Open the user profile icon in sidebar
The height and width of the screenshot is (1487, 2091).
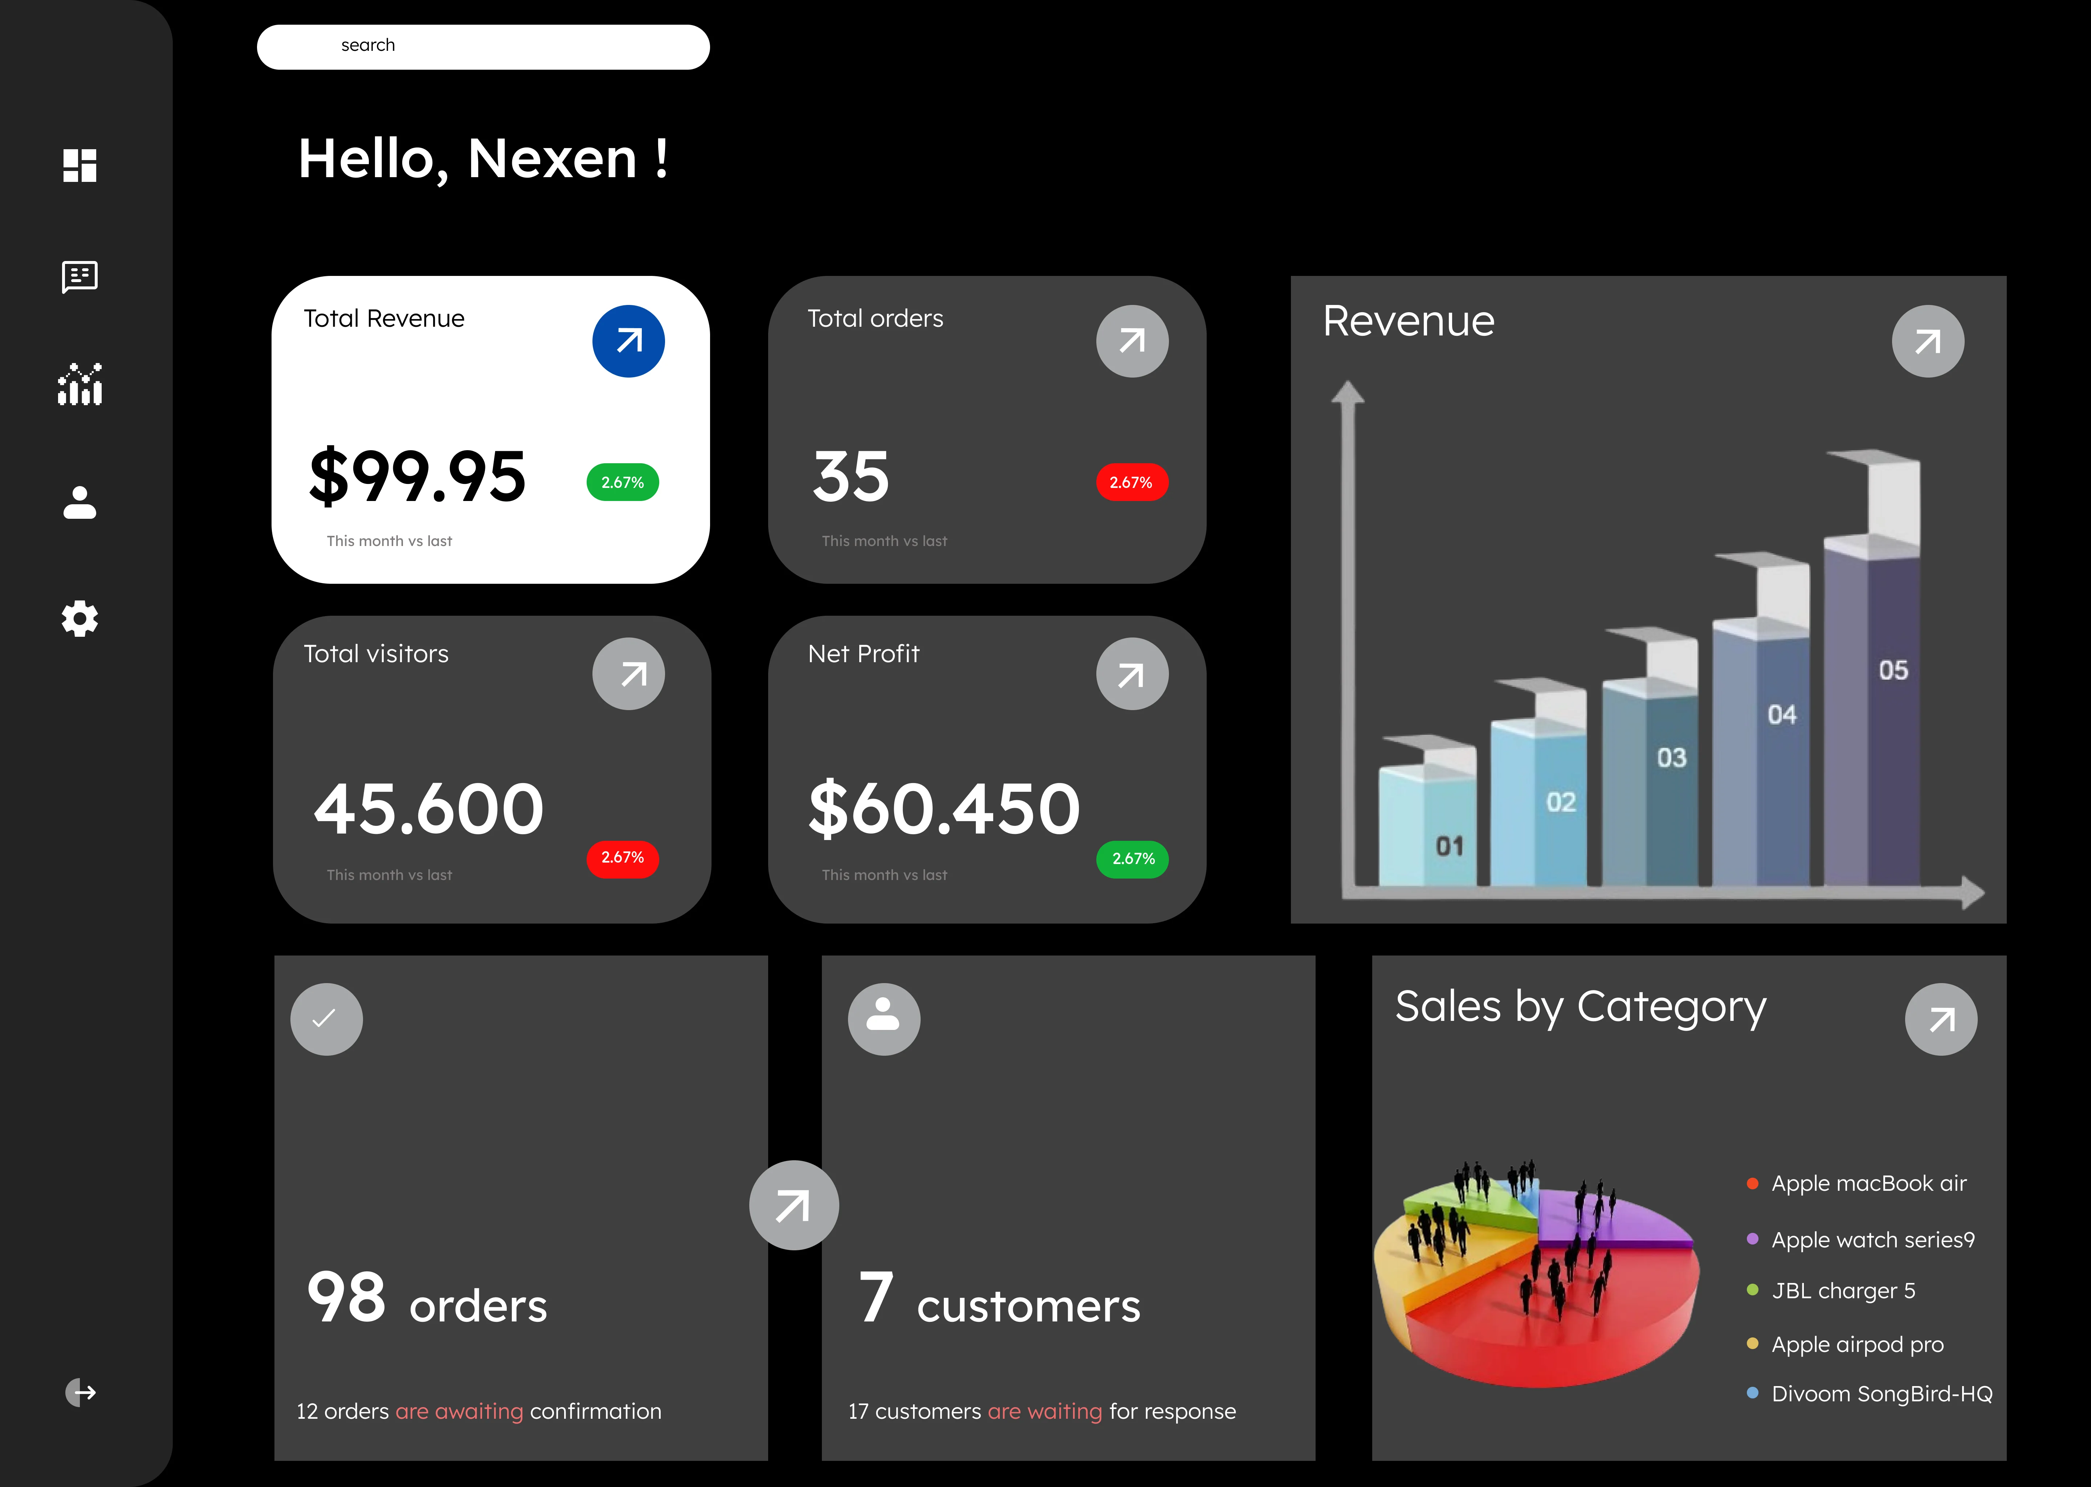pos(80,503)
